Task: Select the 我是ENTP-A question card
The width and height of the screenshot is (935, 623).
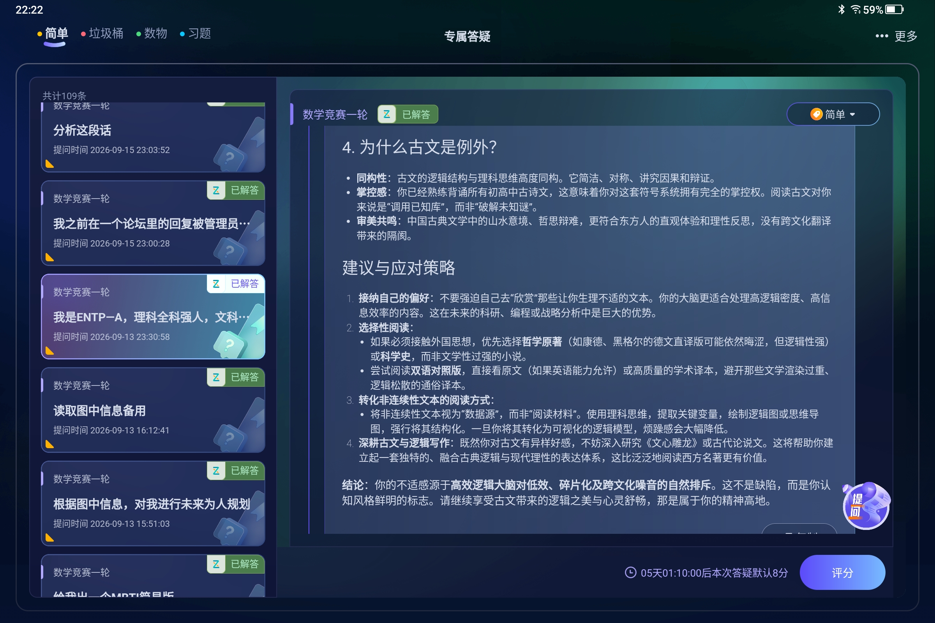Action: (x=153, y=317)
